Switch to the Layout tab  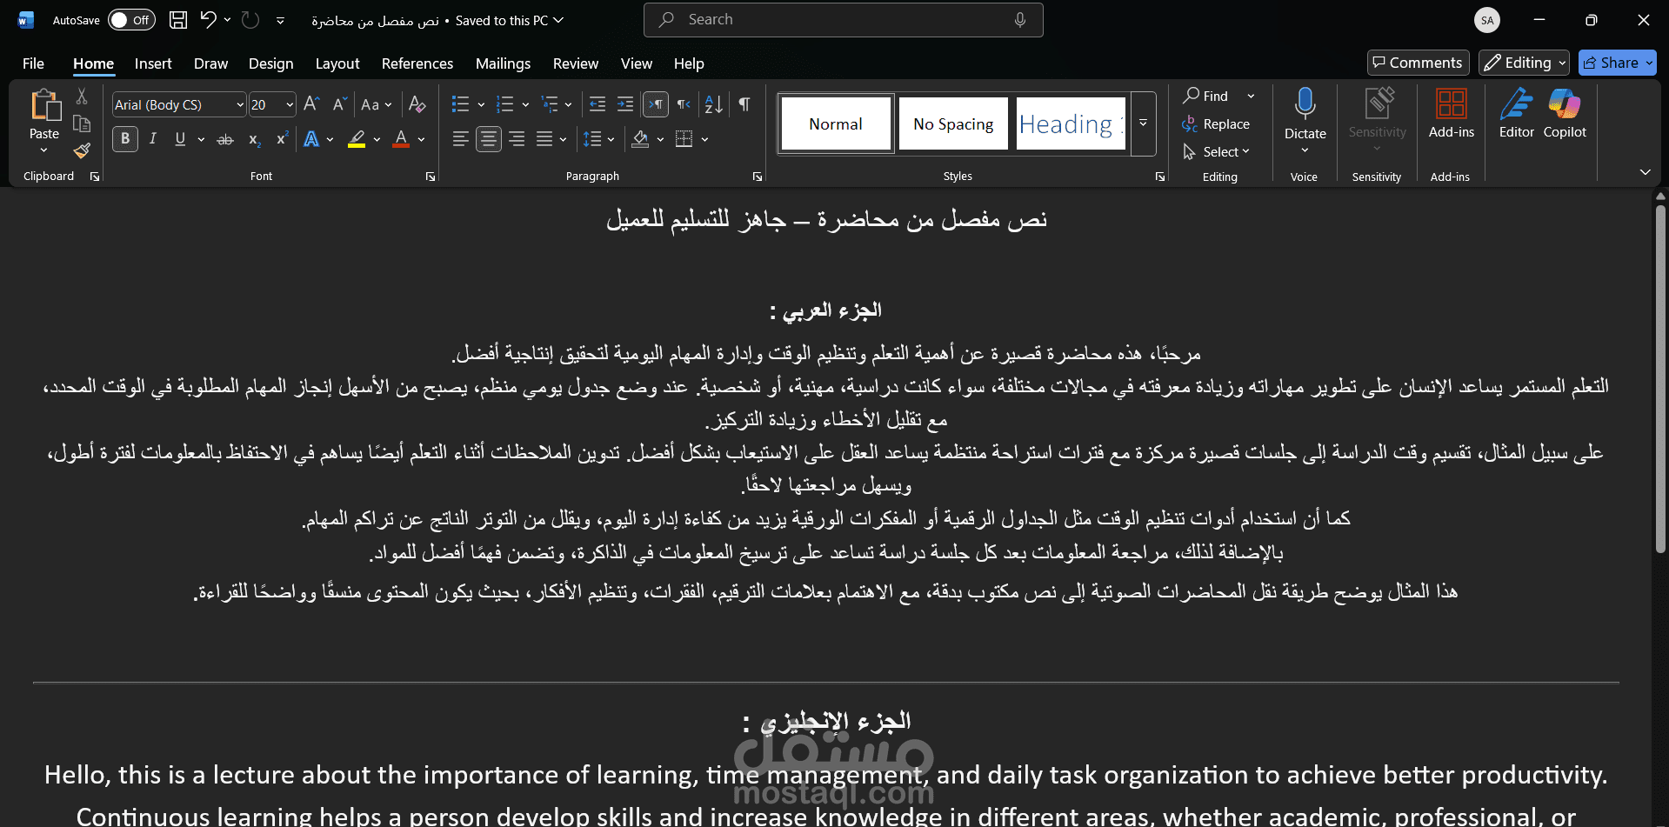(337, 63)
